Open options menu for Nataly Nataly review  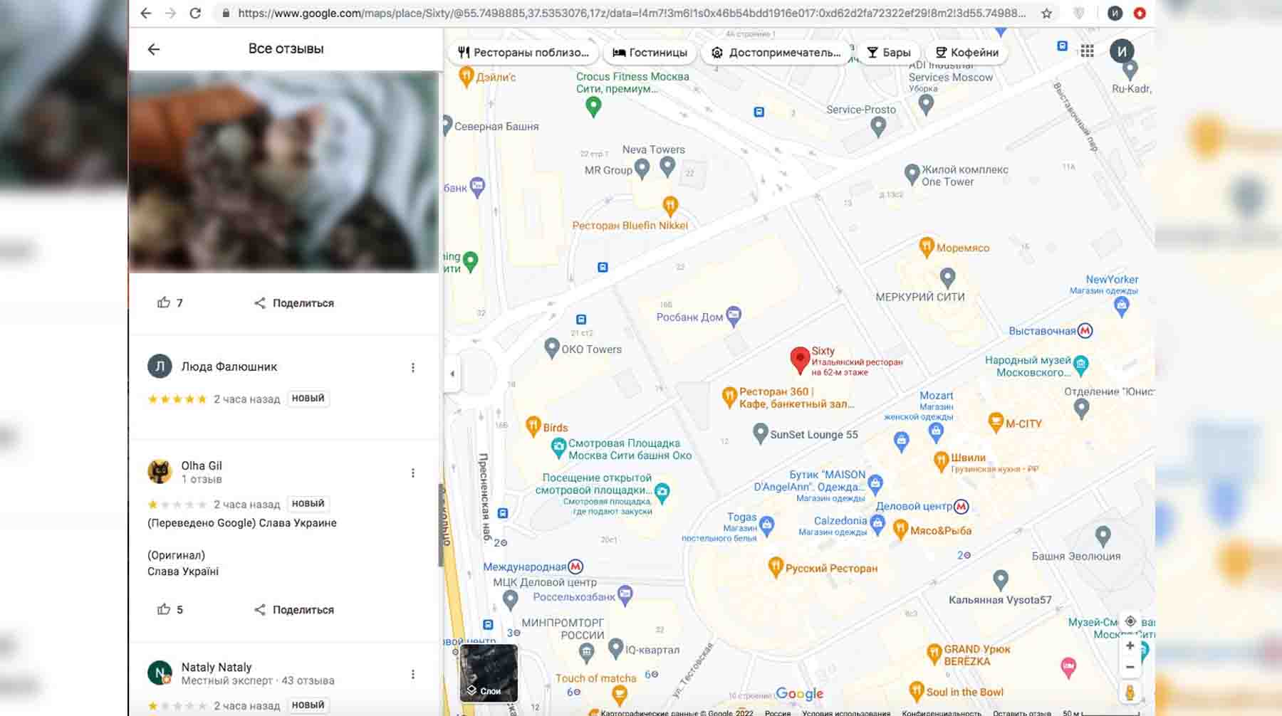[x=412, y=674]
